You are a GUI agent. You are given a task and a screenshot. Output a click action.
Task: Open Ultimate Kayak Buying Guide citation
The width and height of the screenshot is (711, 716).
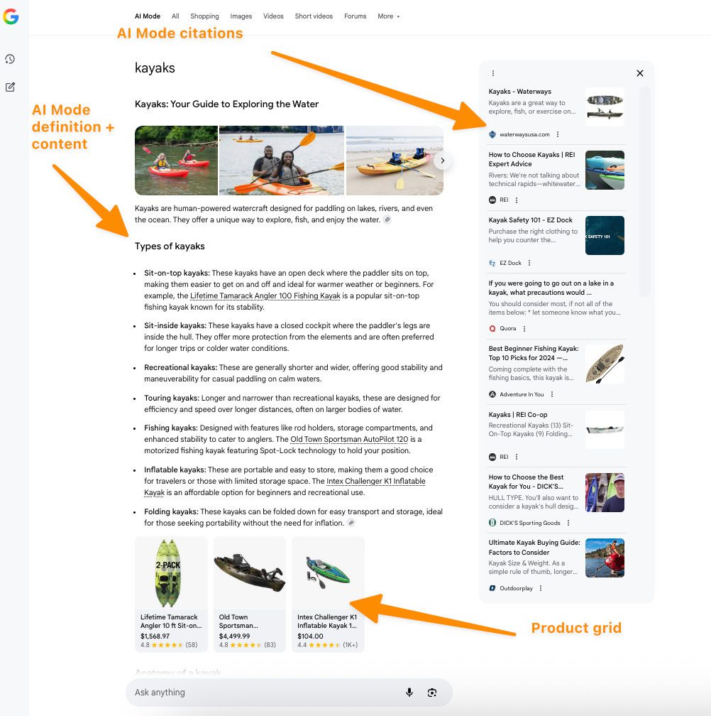click(x=534, y=548)
